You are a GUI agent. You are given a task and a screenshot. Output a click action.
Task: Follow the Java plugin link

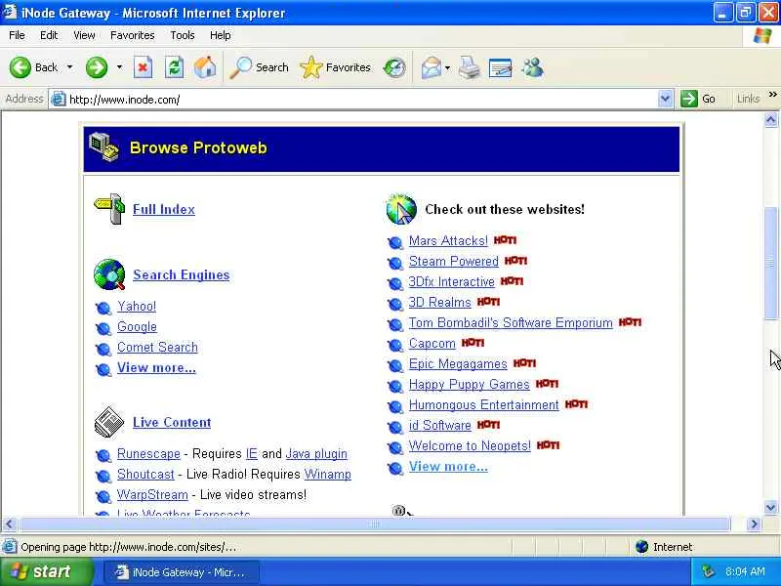coord(316,454)
